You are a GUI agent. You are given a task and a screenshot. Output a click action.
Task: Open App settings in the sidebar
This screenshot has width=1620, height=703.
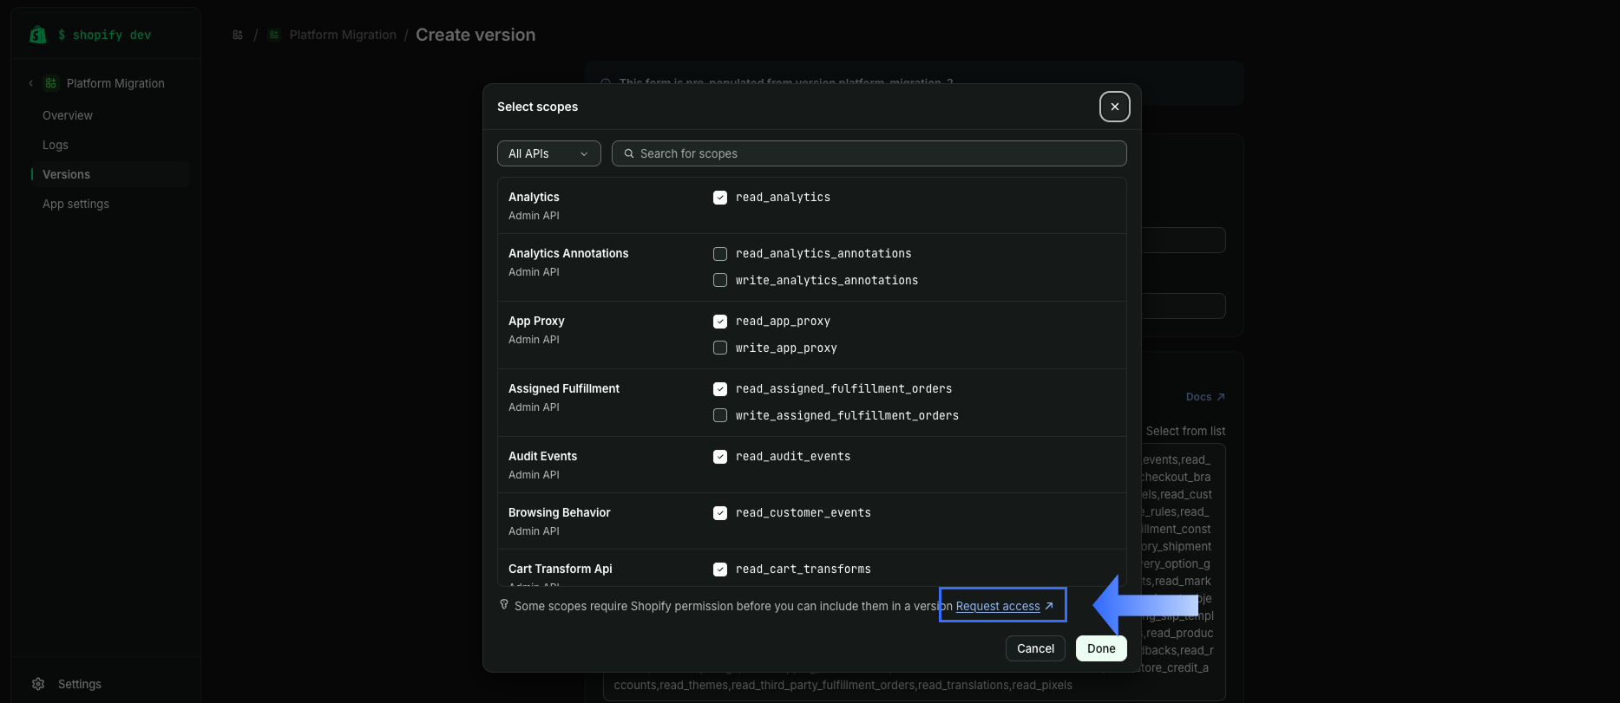pyautogui.click(x=75, y=204)
